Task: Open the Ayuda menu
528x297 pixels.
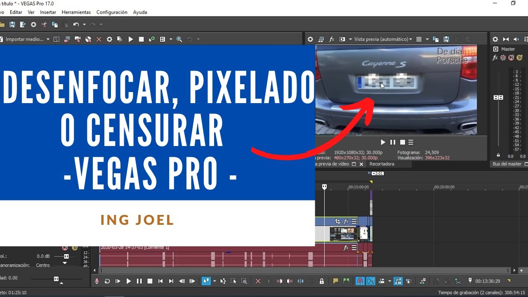Action: coord(140,12)
